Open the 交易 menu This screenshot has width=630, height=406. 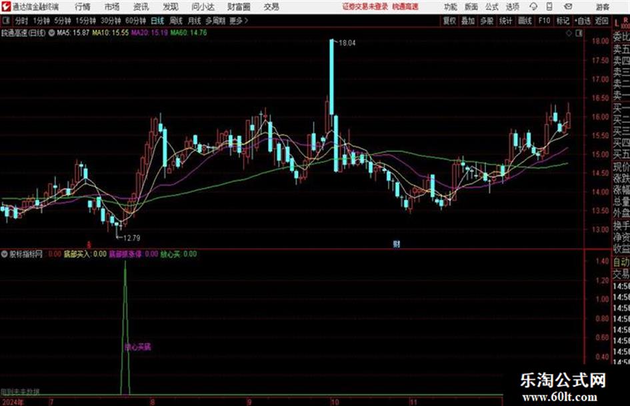pos(271,7)
